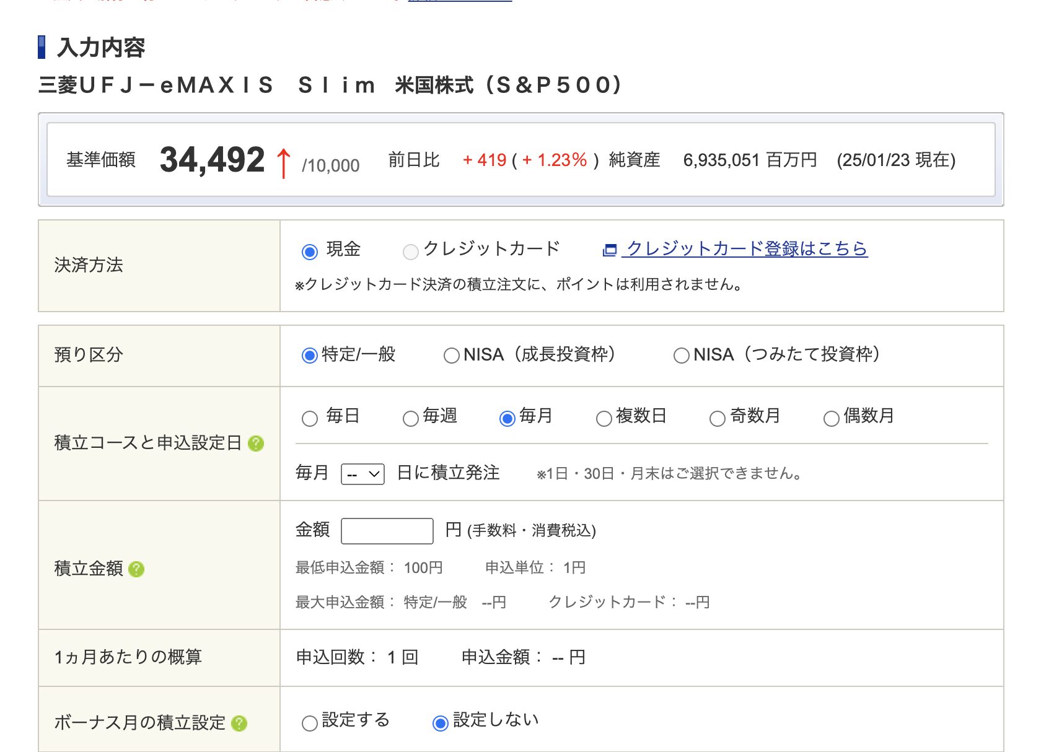
Task: Select 設定しない for bonus month setting
Action: 440,723
